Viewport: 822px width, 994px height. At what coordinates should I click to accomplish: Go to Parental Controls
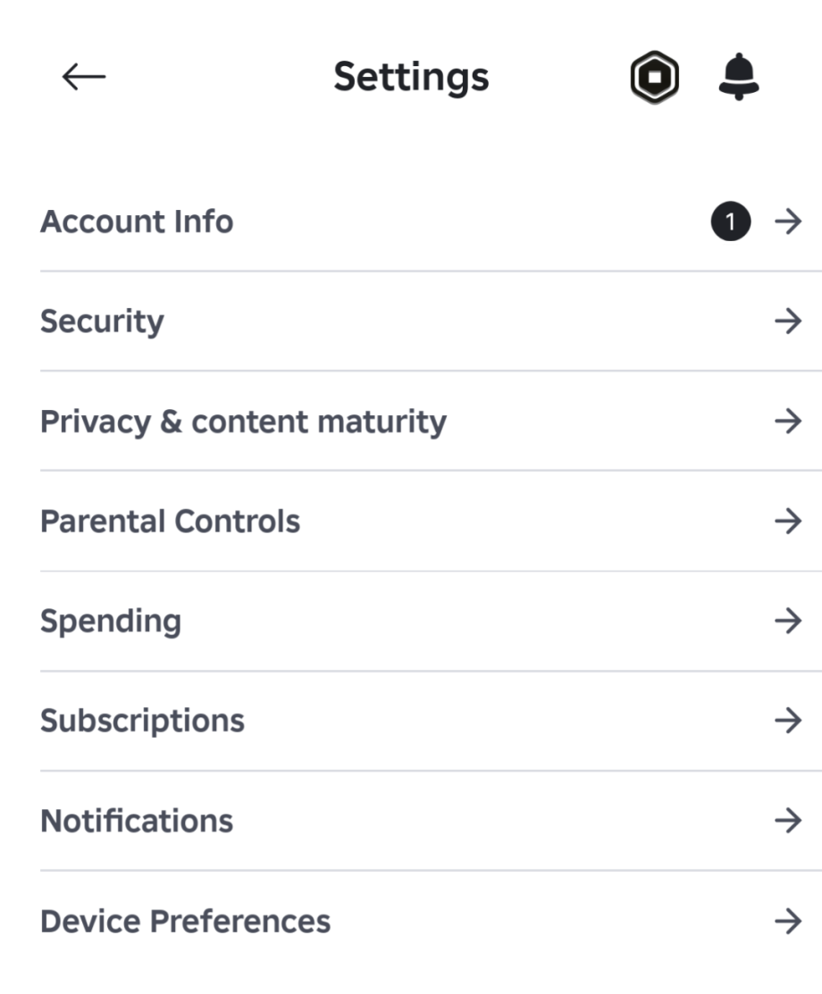tap(170, 522)
